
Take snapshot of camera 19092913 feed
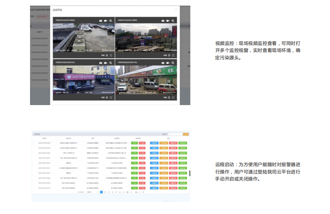point(163,21)
